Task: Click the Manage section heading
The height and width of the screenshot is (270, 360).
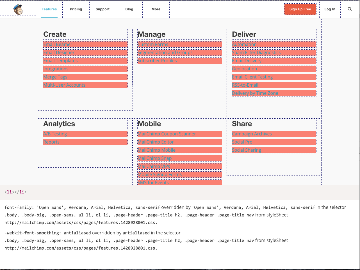Action: [151, 34]
